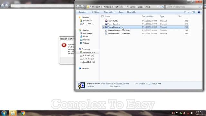The image size is (206, 116).
Task: Click the change view icon
Action: pos(185,12)
